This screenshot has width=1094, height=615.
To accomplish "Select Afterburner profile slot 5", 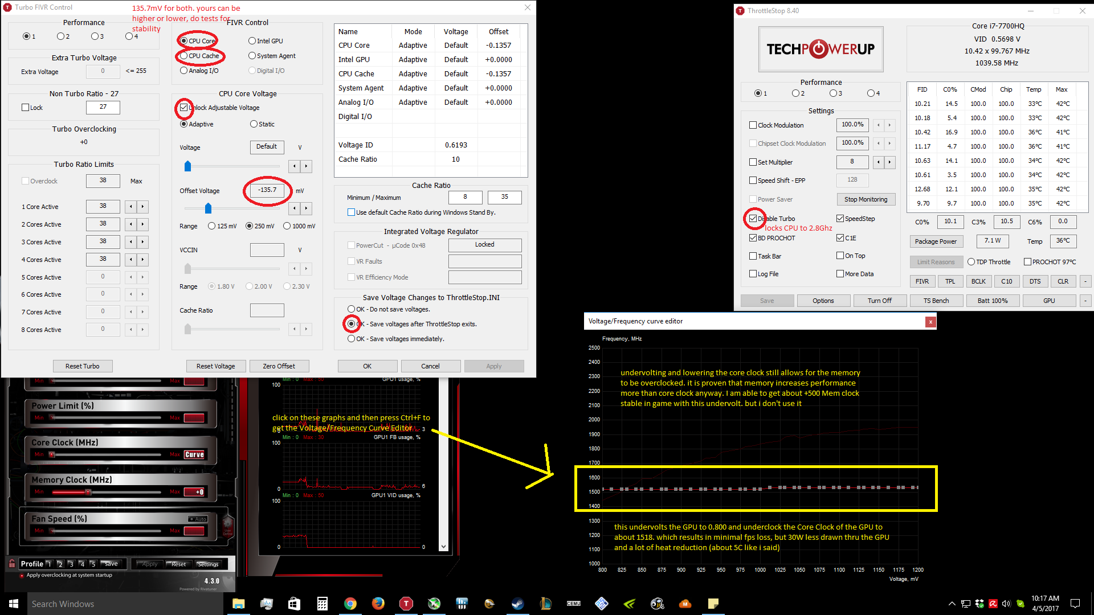I will tap(93, 564).
